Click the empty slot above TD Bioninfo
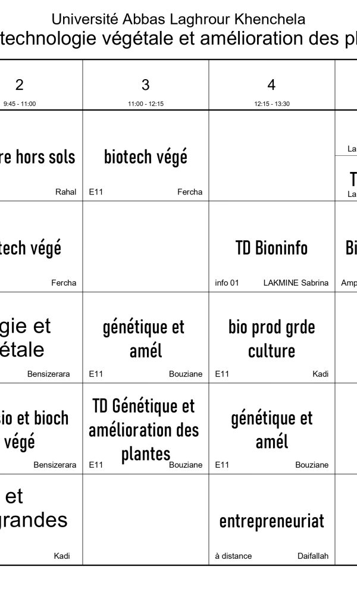The image size is (357, 595). pos(272,155)
